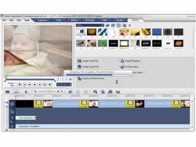Jump to the end of the preview
This screenshot has width=196, height=147.
pyautogui.click(x=40, y=85)
